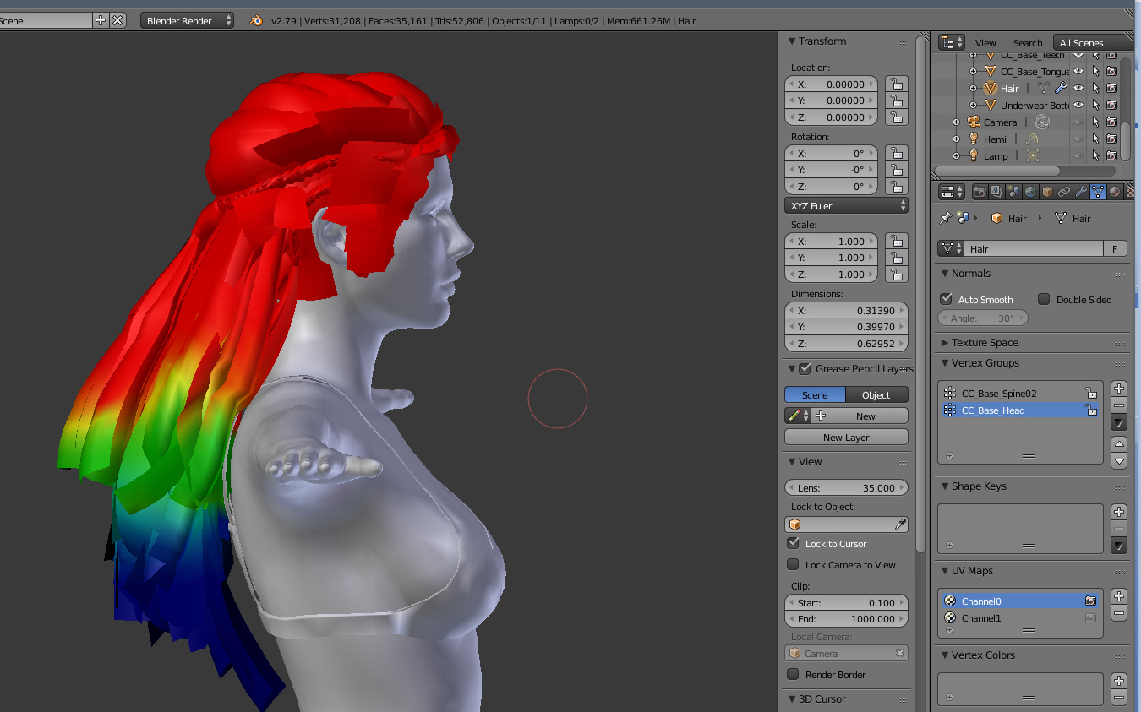
Task: Add a new vertex group
Action: coord(1119,389)
